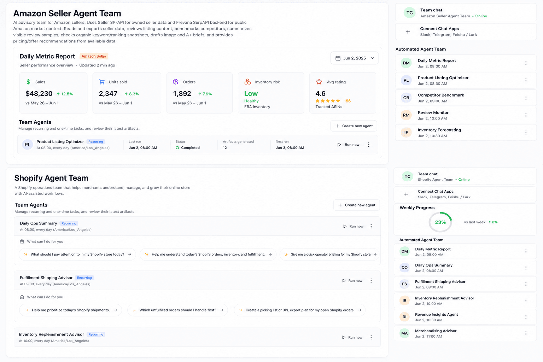
Task: Open more options for Inventory Replenishment Advisor card
Action: [371, 338]
